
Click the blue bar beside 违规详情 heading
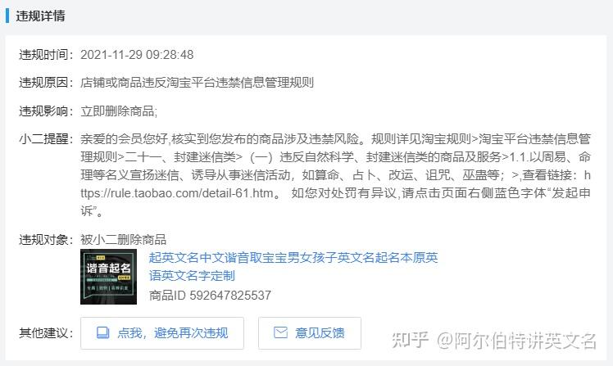(7, 16)
